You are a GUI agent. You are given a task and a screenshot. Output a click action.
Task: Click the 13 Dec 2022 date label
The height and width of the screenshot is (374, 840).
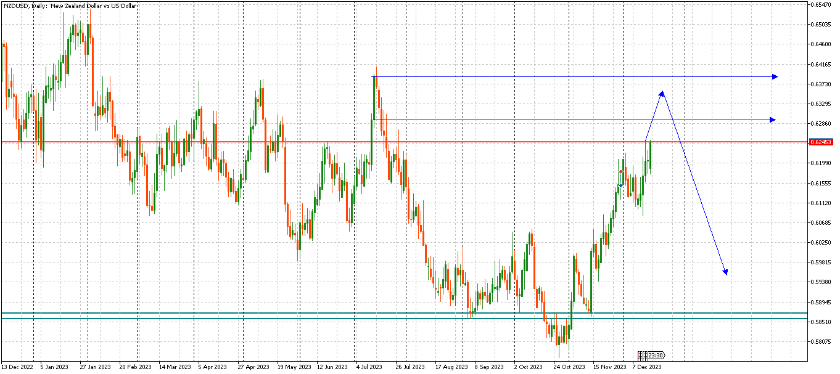(17, 367)
